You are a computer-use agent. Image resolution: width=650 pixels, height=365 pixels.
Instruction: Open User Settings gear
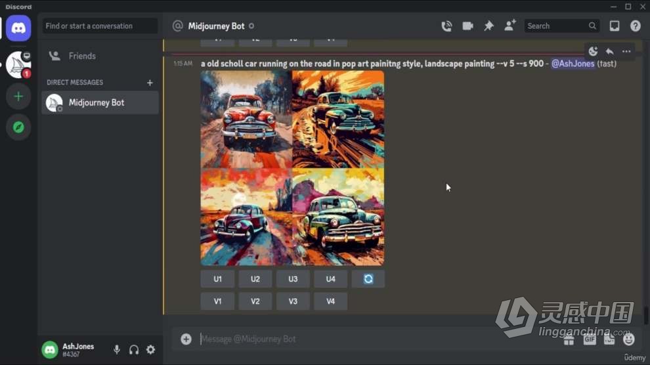click(x=150, y=350)
